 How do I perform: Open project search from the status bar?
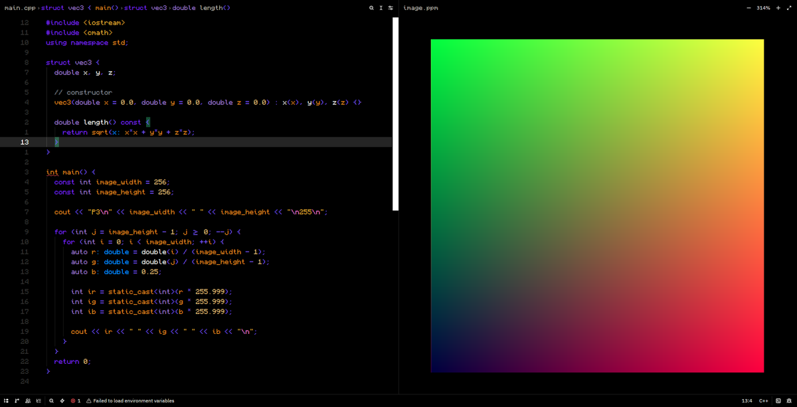click(51, 401)
